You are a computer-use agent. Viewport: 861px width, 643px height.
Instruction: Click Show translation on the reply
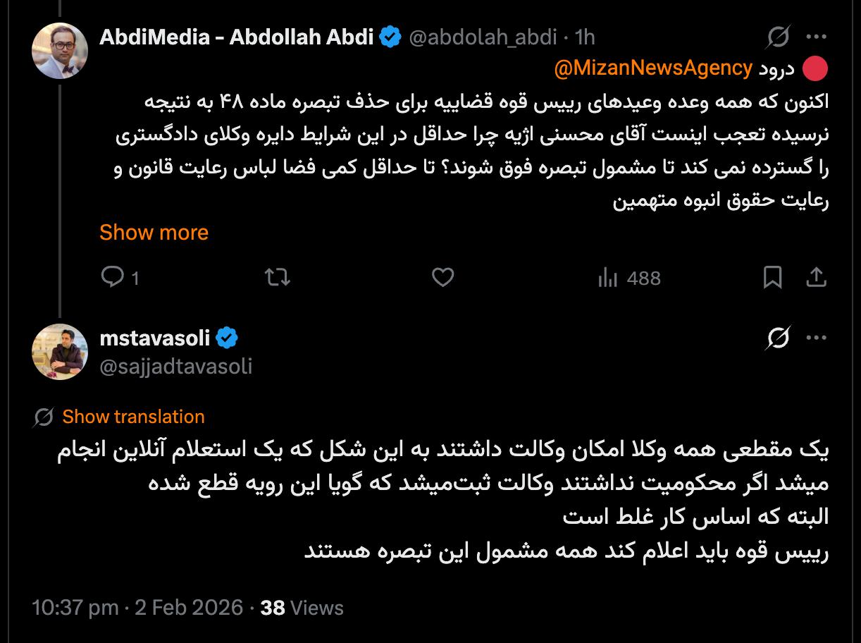click(133, 417)
